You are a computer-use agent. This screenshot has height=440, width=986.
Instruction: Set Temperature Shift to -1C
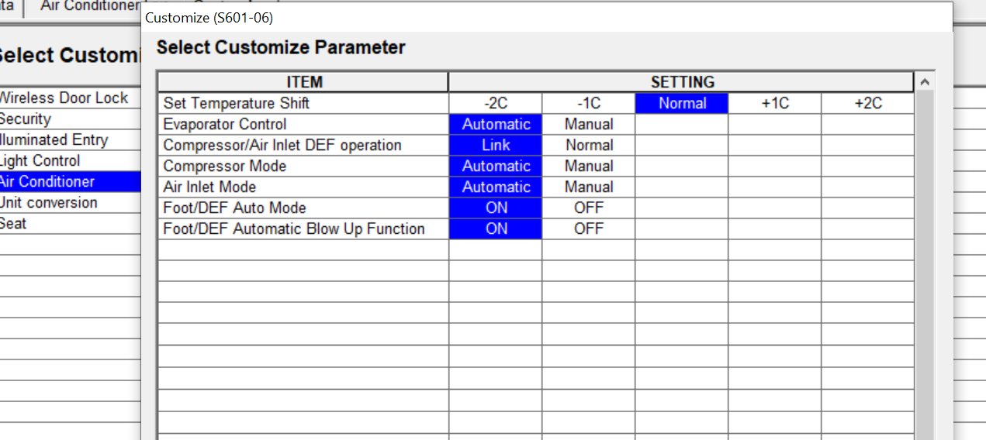tap(589, 103)
